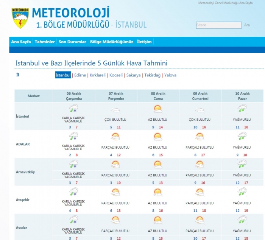Click ADALAR 07 Aralık partly cloudy icon

tap(115, 137)
